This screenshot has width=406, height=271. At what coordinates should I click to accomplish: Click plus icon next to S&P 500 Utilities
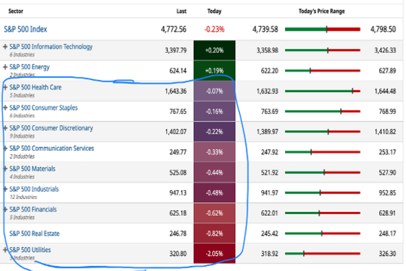point(5,250)
